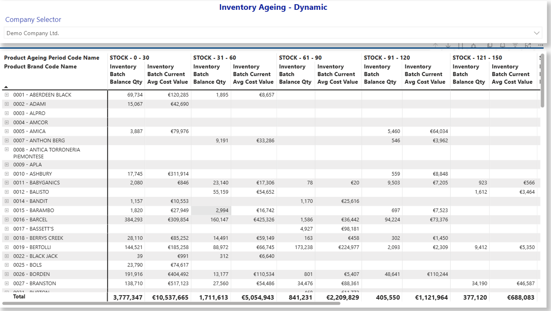Image resolution: width=551 pixels, height=311 pixels.
Task: Click the Inventory Ageing - Dynamic title
Action: point(273,7)
